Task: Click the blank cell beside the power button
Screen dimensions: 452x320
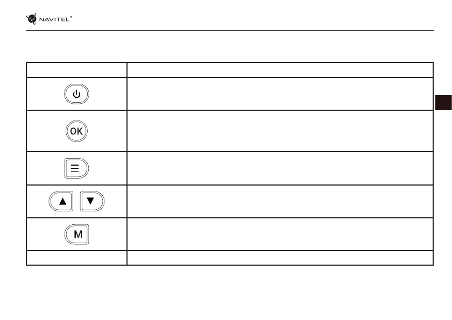Action: tap(280, 94)
